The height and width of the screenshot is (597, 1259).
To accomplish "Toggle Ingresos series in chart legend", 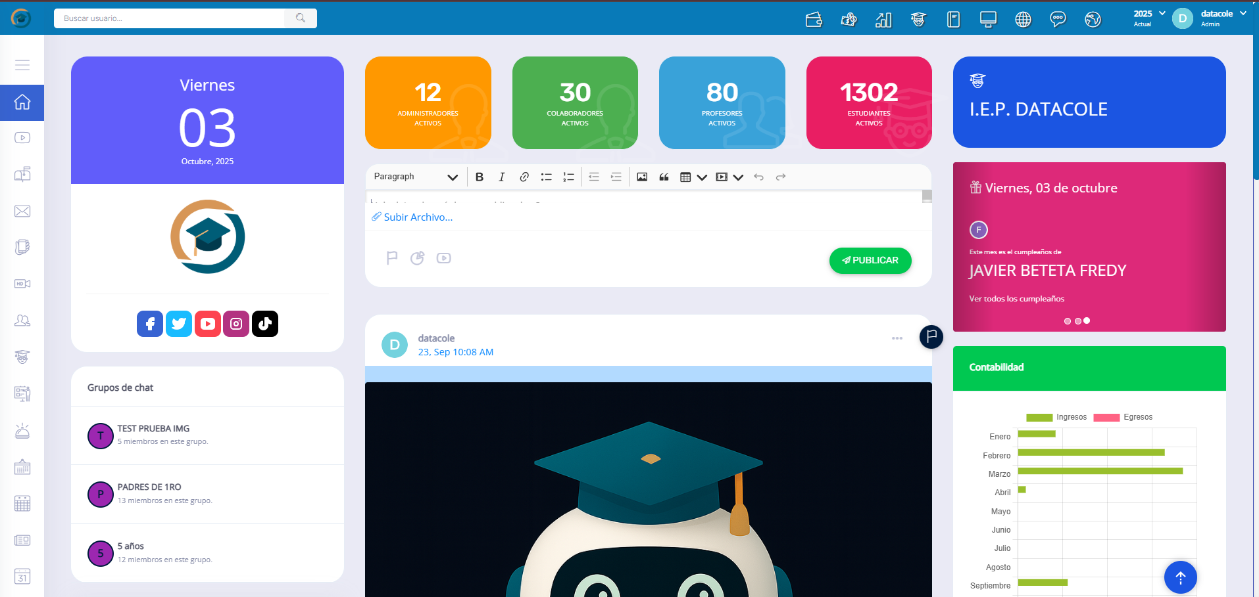I will 1056,417.
